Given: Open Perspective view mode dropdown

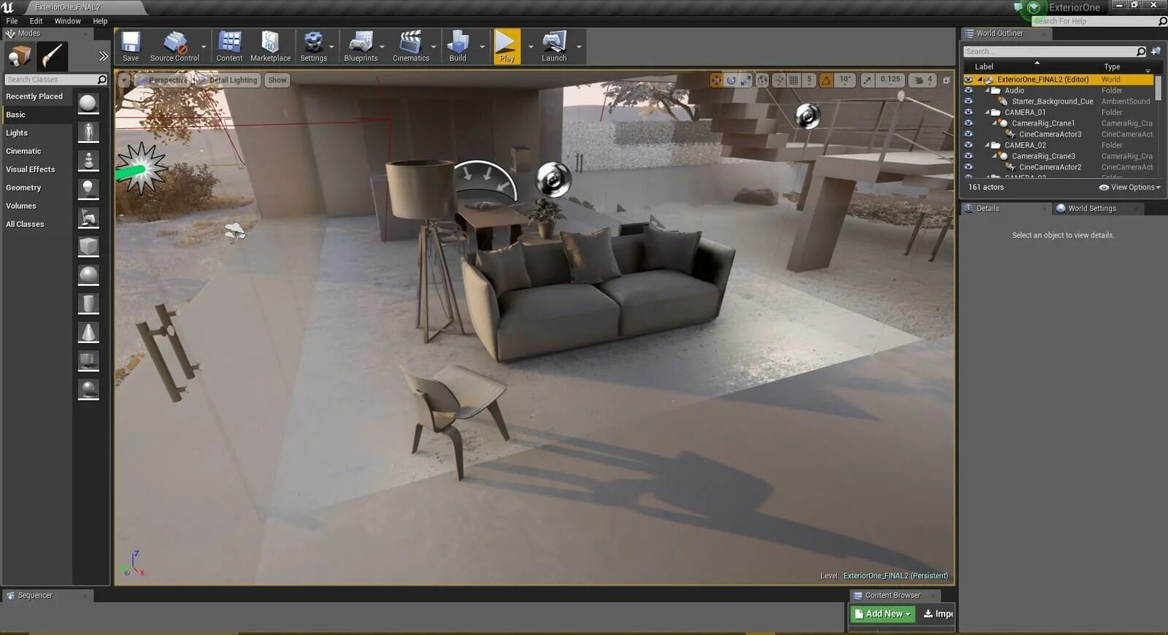Looking at the screenshot, I should coord(161,80).
